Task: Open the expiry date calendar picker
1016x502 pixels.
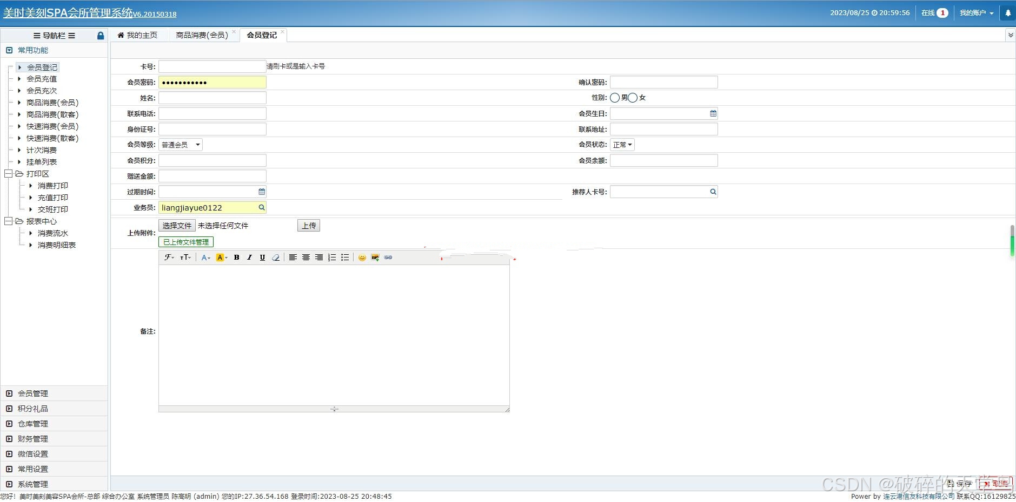Action: pos(262,192)
